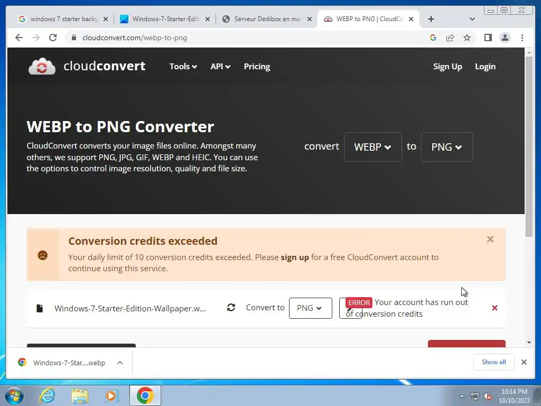This screenshot has height=406, width=541.
Task: Follow the sign up link in alert
Action: pos(295,257)
